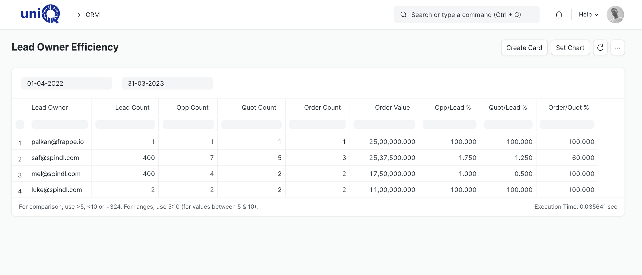Edit the 01-04-2022 from date field

(67, 83)
